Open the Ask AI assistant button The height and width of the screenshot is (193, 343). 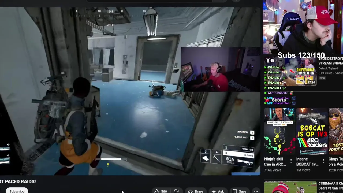point(218,191)
